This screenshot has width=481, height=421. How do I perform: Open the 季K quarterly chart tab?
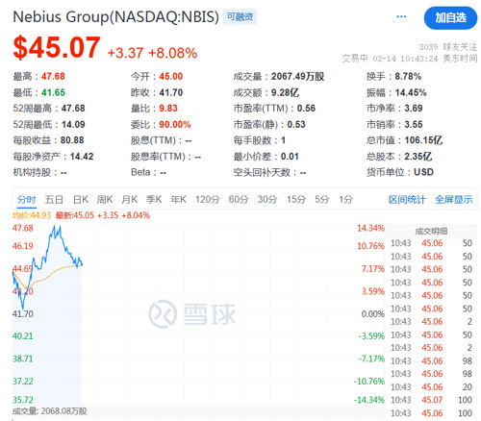click(x=154, y=200)
